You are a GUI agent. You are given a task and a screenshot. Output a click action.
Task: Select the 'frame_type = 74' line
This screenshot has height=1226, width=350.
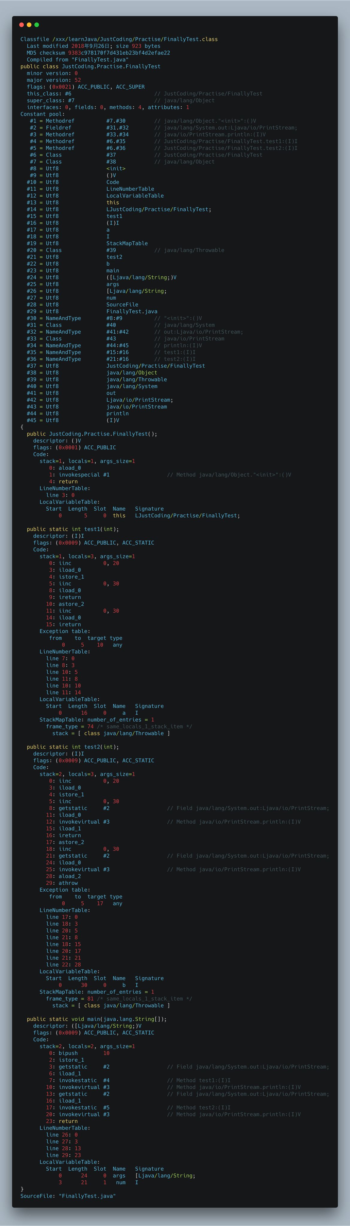(x=119, y=727)
